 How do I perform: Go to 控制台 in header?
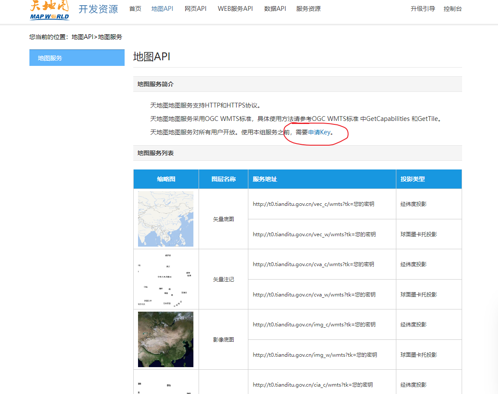453,9
